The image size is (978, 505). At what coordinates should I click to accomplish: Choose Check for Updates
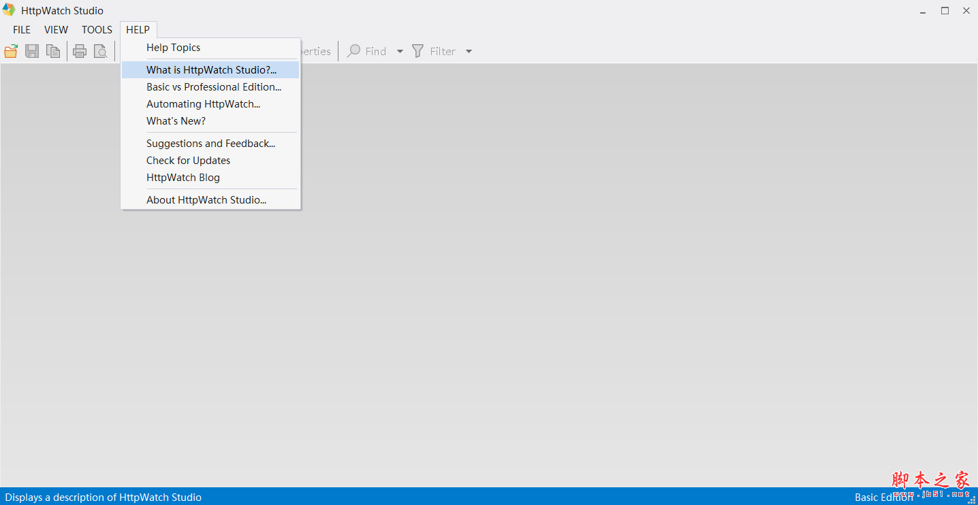(x=188, y=161)
